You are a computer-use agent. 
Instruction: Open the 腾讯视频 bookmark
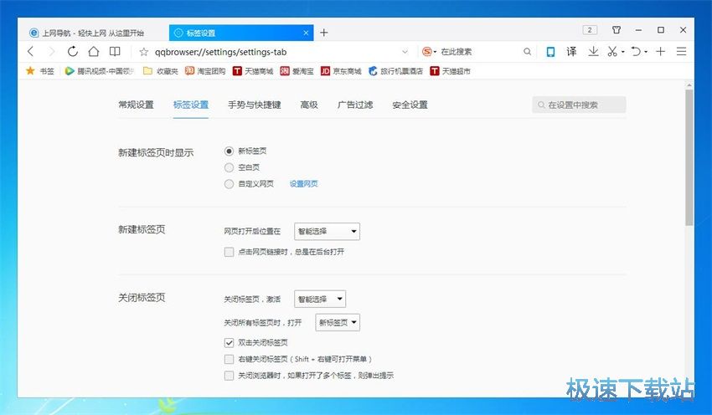pyautogui.click(x=100, y=71)
